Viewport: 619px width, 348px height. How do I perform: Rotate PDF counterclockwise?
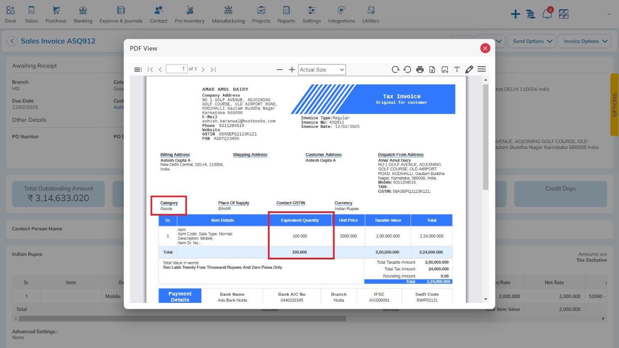pos(407,70)
